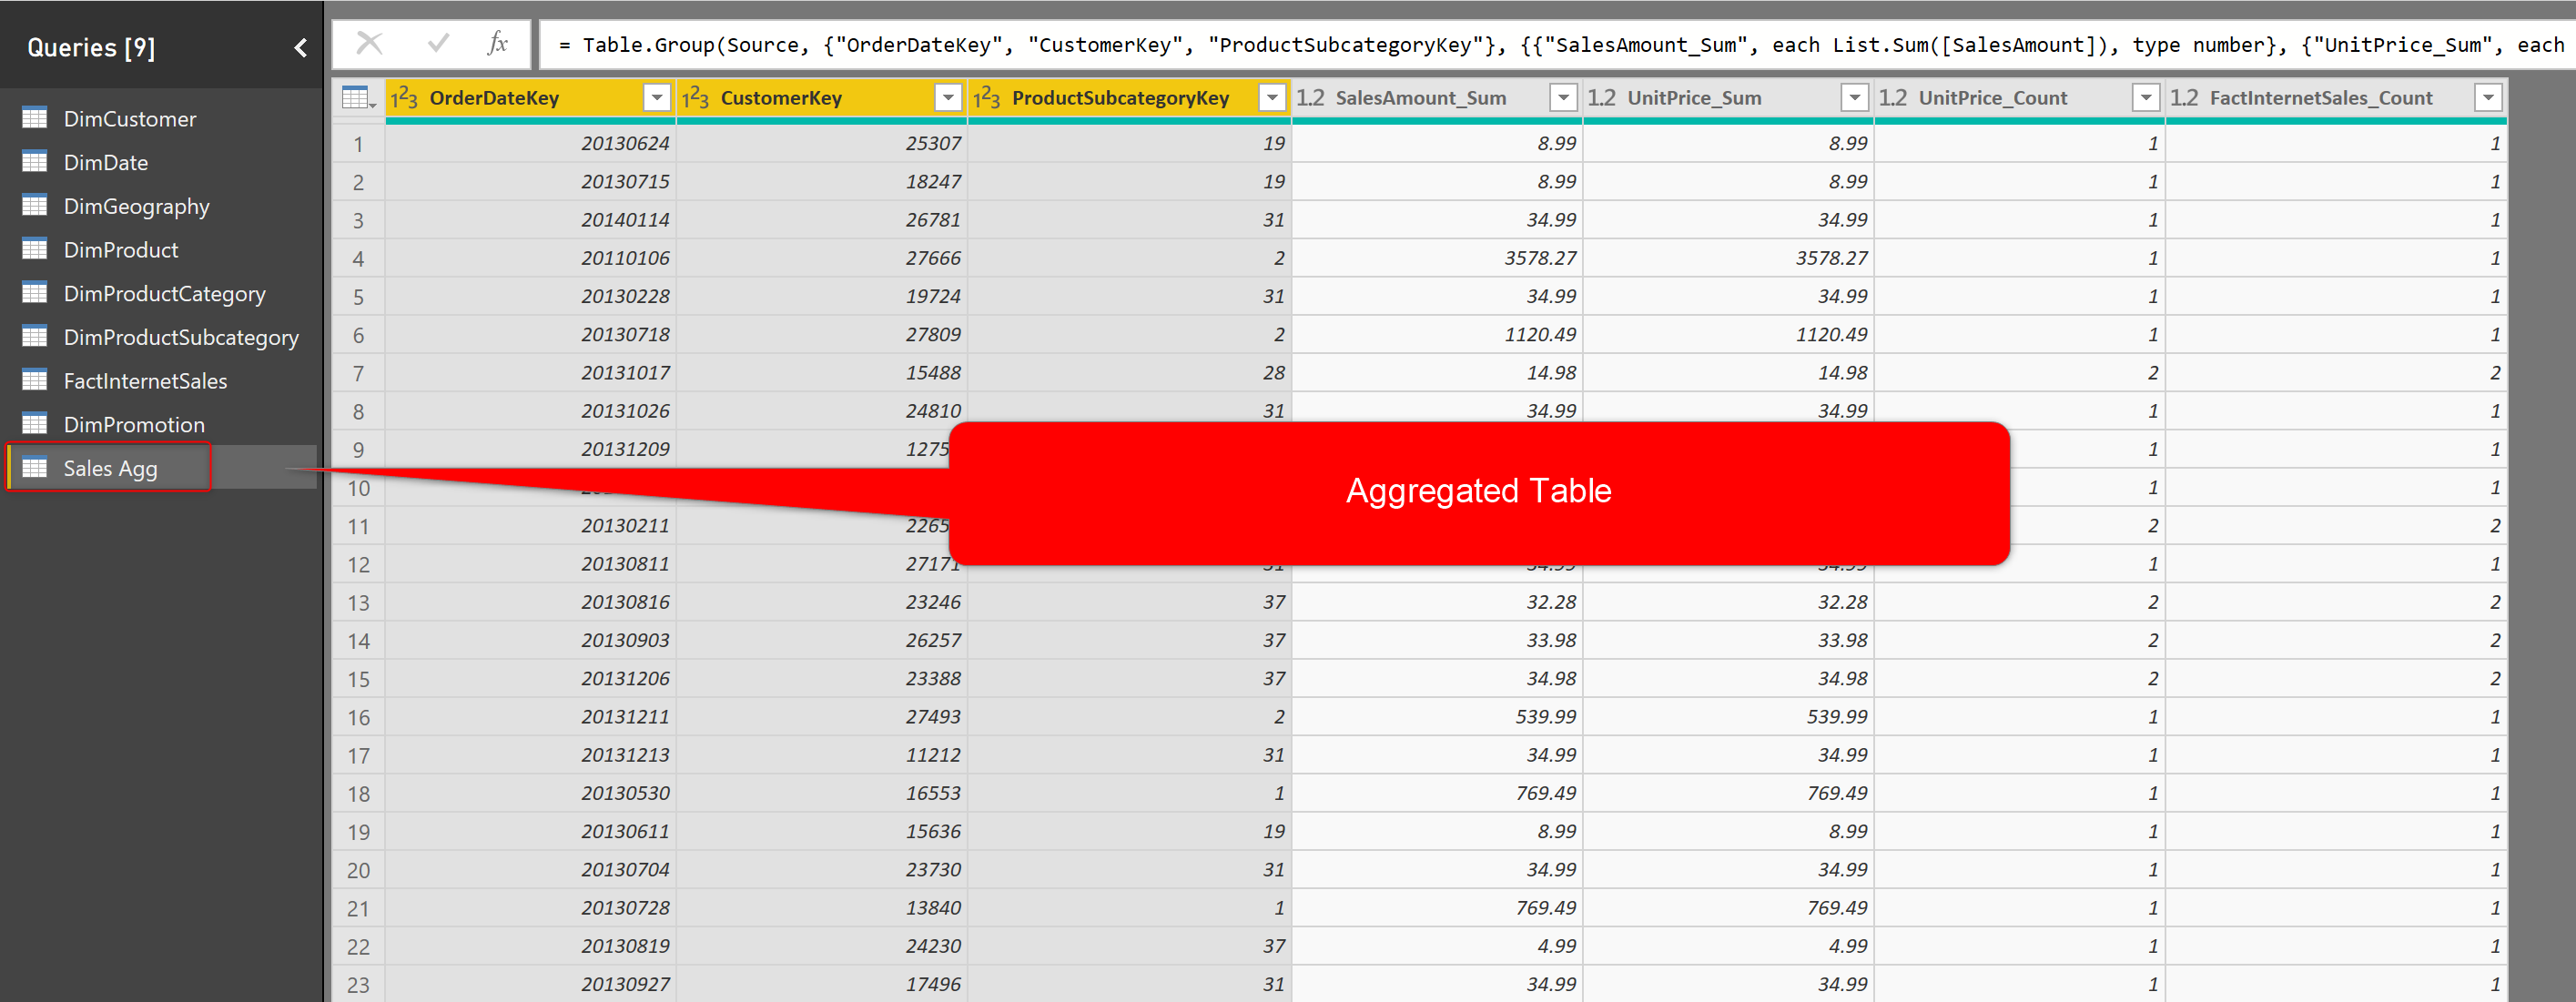Change CustomerKey data type via 123 icon

tap(695, 98)
